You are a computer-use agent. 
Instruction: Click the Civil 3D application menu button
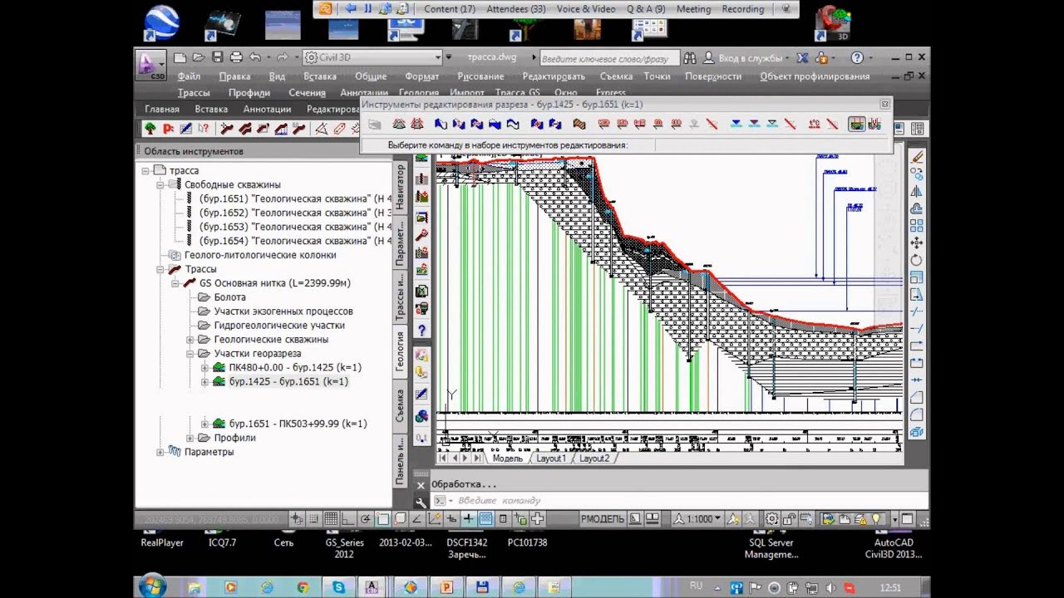pyautogui.click(x=151, y=65)
